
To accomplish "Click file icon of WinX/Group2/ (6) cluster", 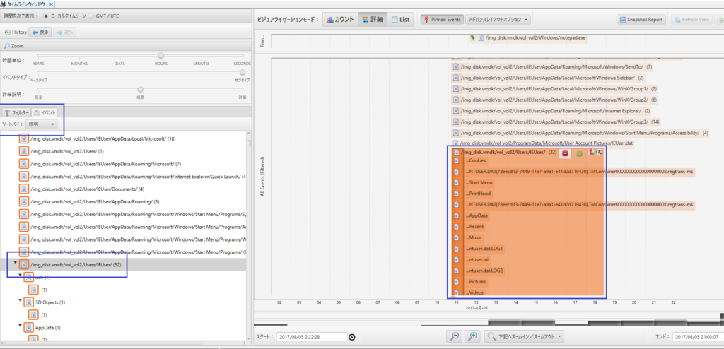I will pyautogui.click(x=456, y=100).
